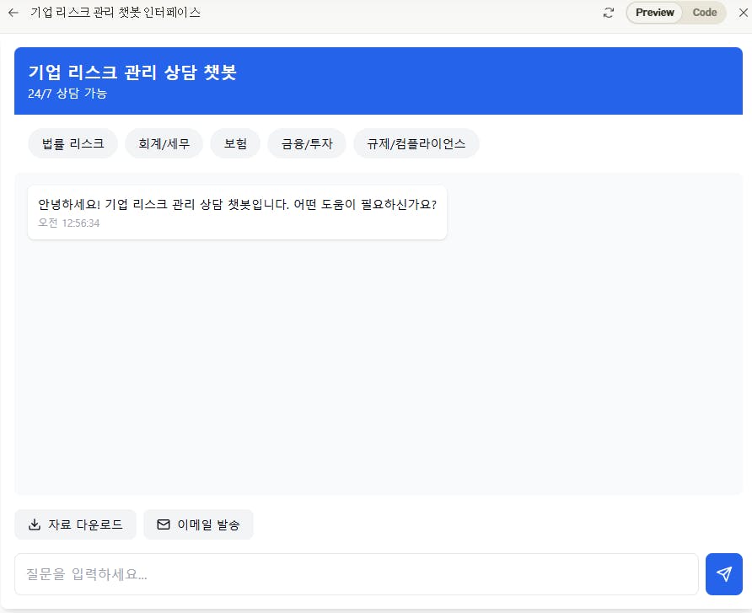Click the 기업 리스크 관리 상담 챗봇 header title

coord(132,73)
